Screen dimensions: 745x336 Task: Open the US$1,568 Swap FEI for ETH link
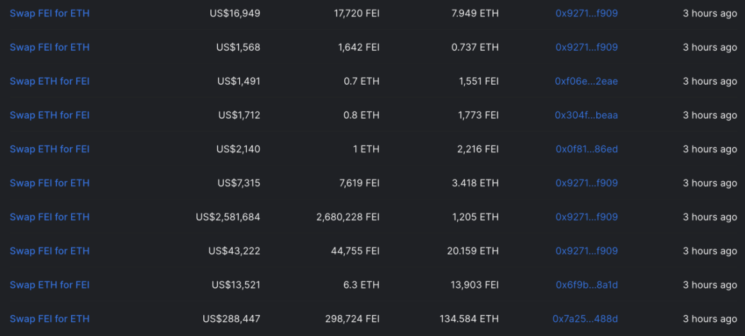tap(49, 47)
